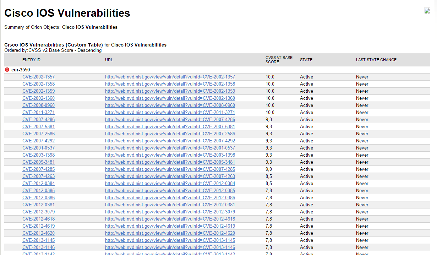Open entry CVE-2012-0385
The image size is (437, 255).
point(38,190)
